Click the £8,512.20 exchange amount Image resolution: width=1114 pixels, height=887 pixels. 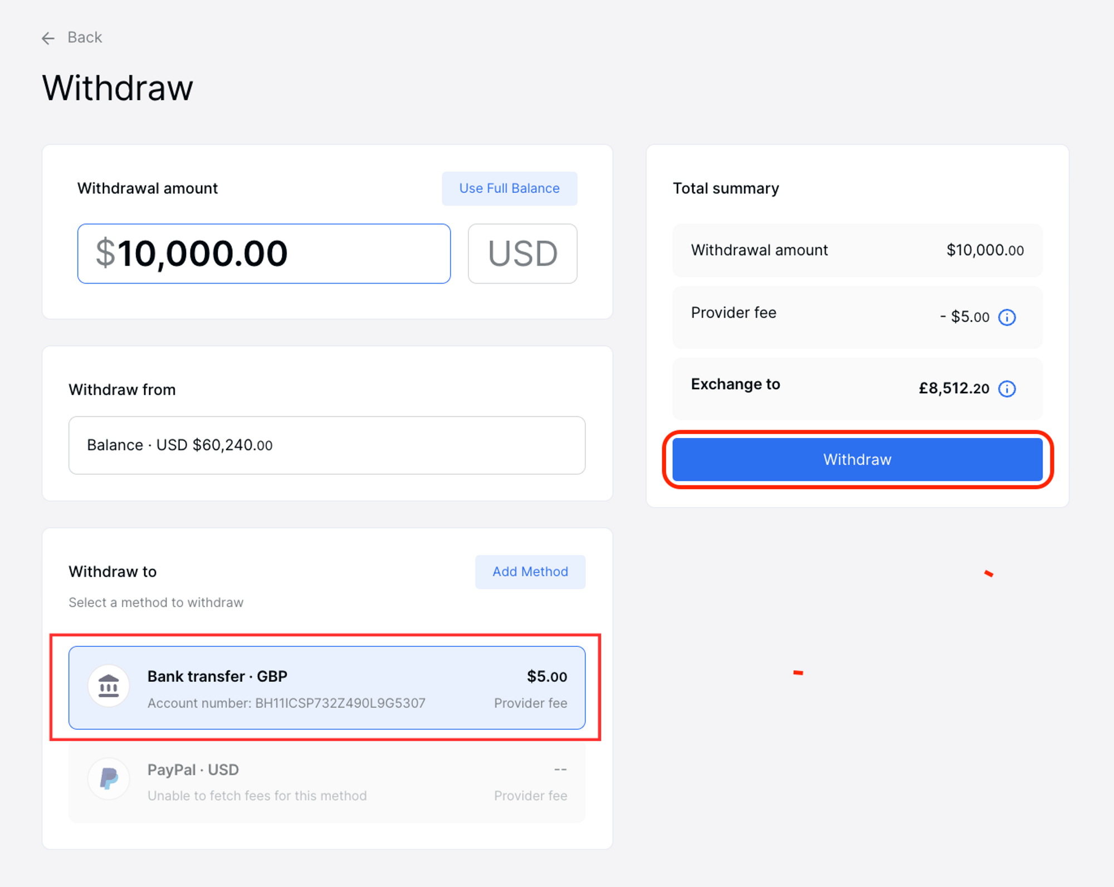(x=954, y=388)
